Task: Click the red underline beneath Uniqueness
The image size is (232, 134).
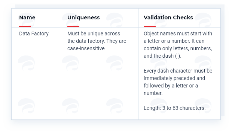Action: click(x=73, y=26)
